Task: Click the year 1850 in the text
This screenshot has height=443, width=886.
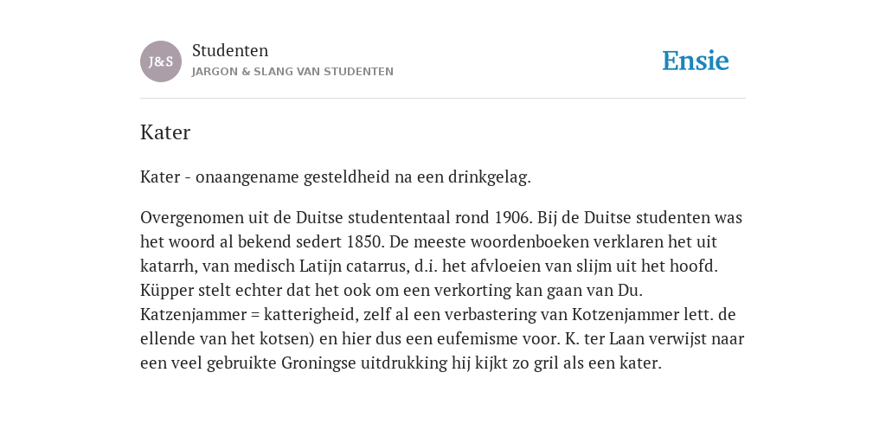Action: point(366,242)
